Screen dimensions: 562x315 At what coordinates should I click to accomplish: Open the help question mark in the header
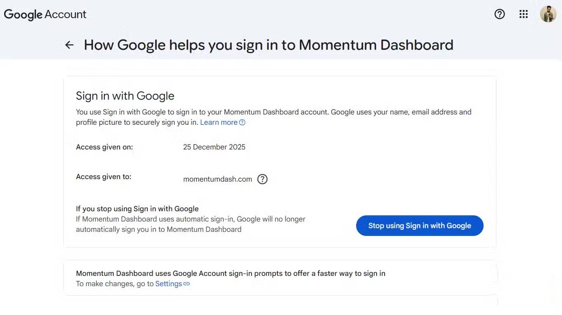[499, 14]
